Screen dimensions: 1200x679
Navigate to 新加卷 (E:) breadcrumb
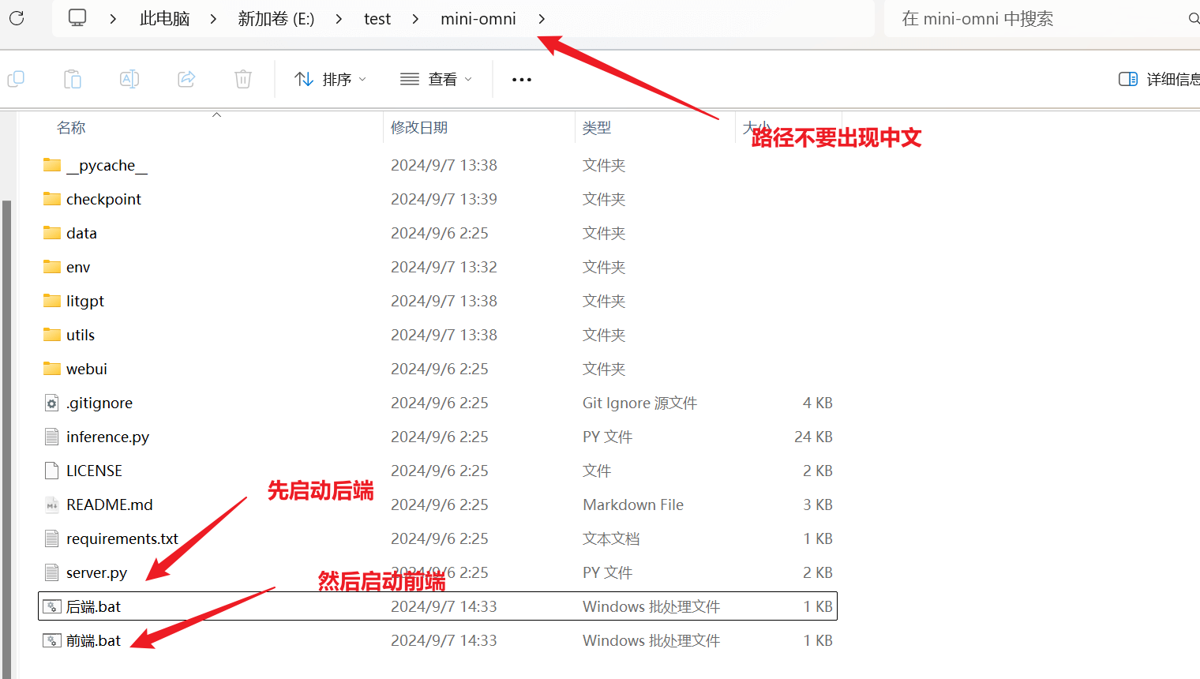coord(276,18)
